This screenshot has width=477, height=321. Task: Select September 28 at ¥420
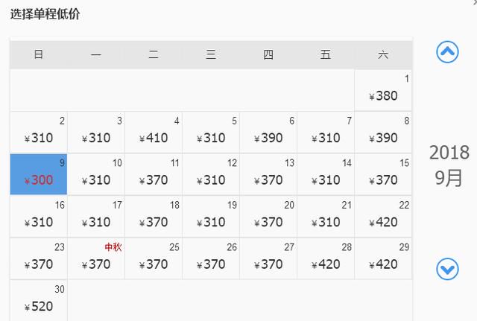pos(326,258)
